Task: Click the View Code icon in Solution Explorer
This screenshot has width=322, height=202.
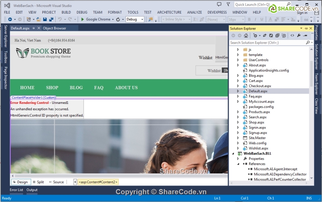Action: pos(292,36)
